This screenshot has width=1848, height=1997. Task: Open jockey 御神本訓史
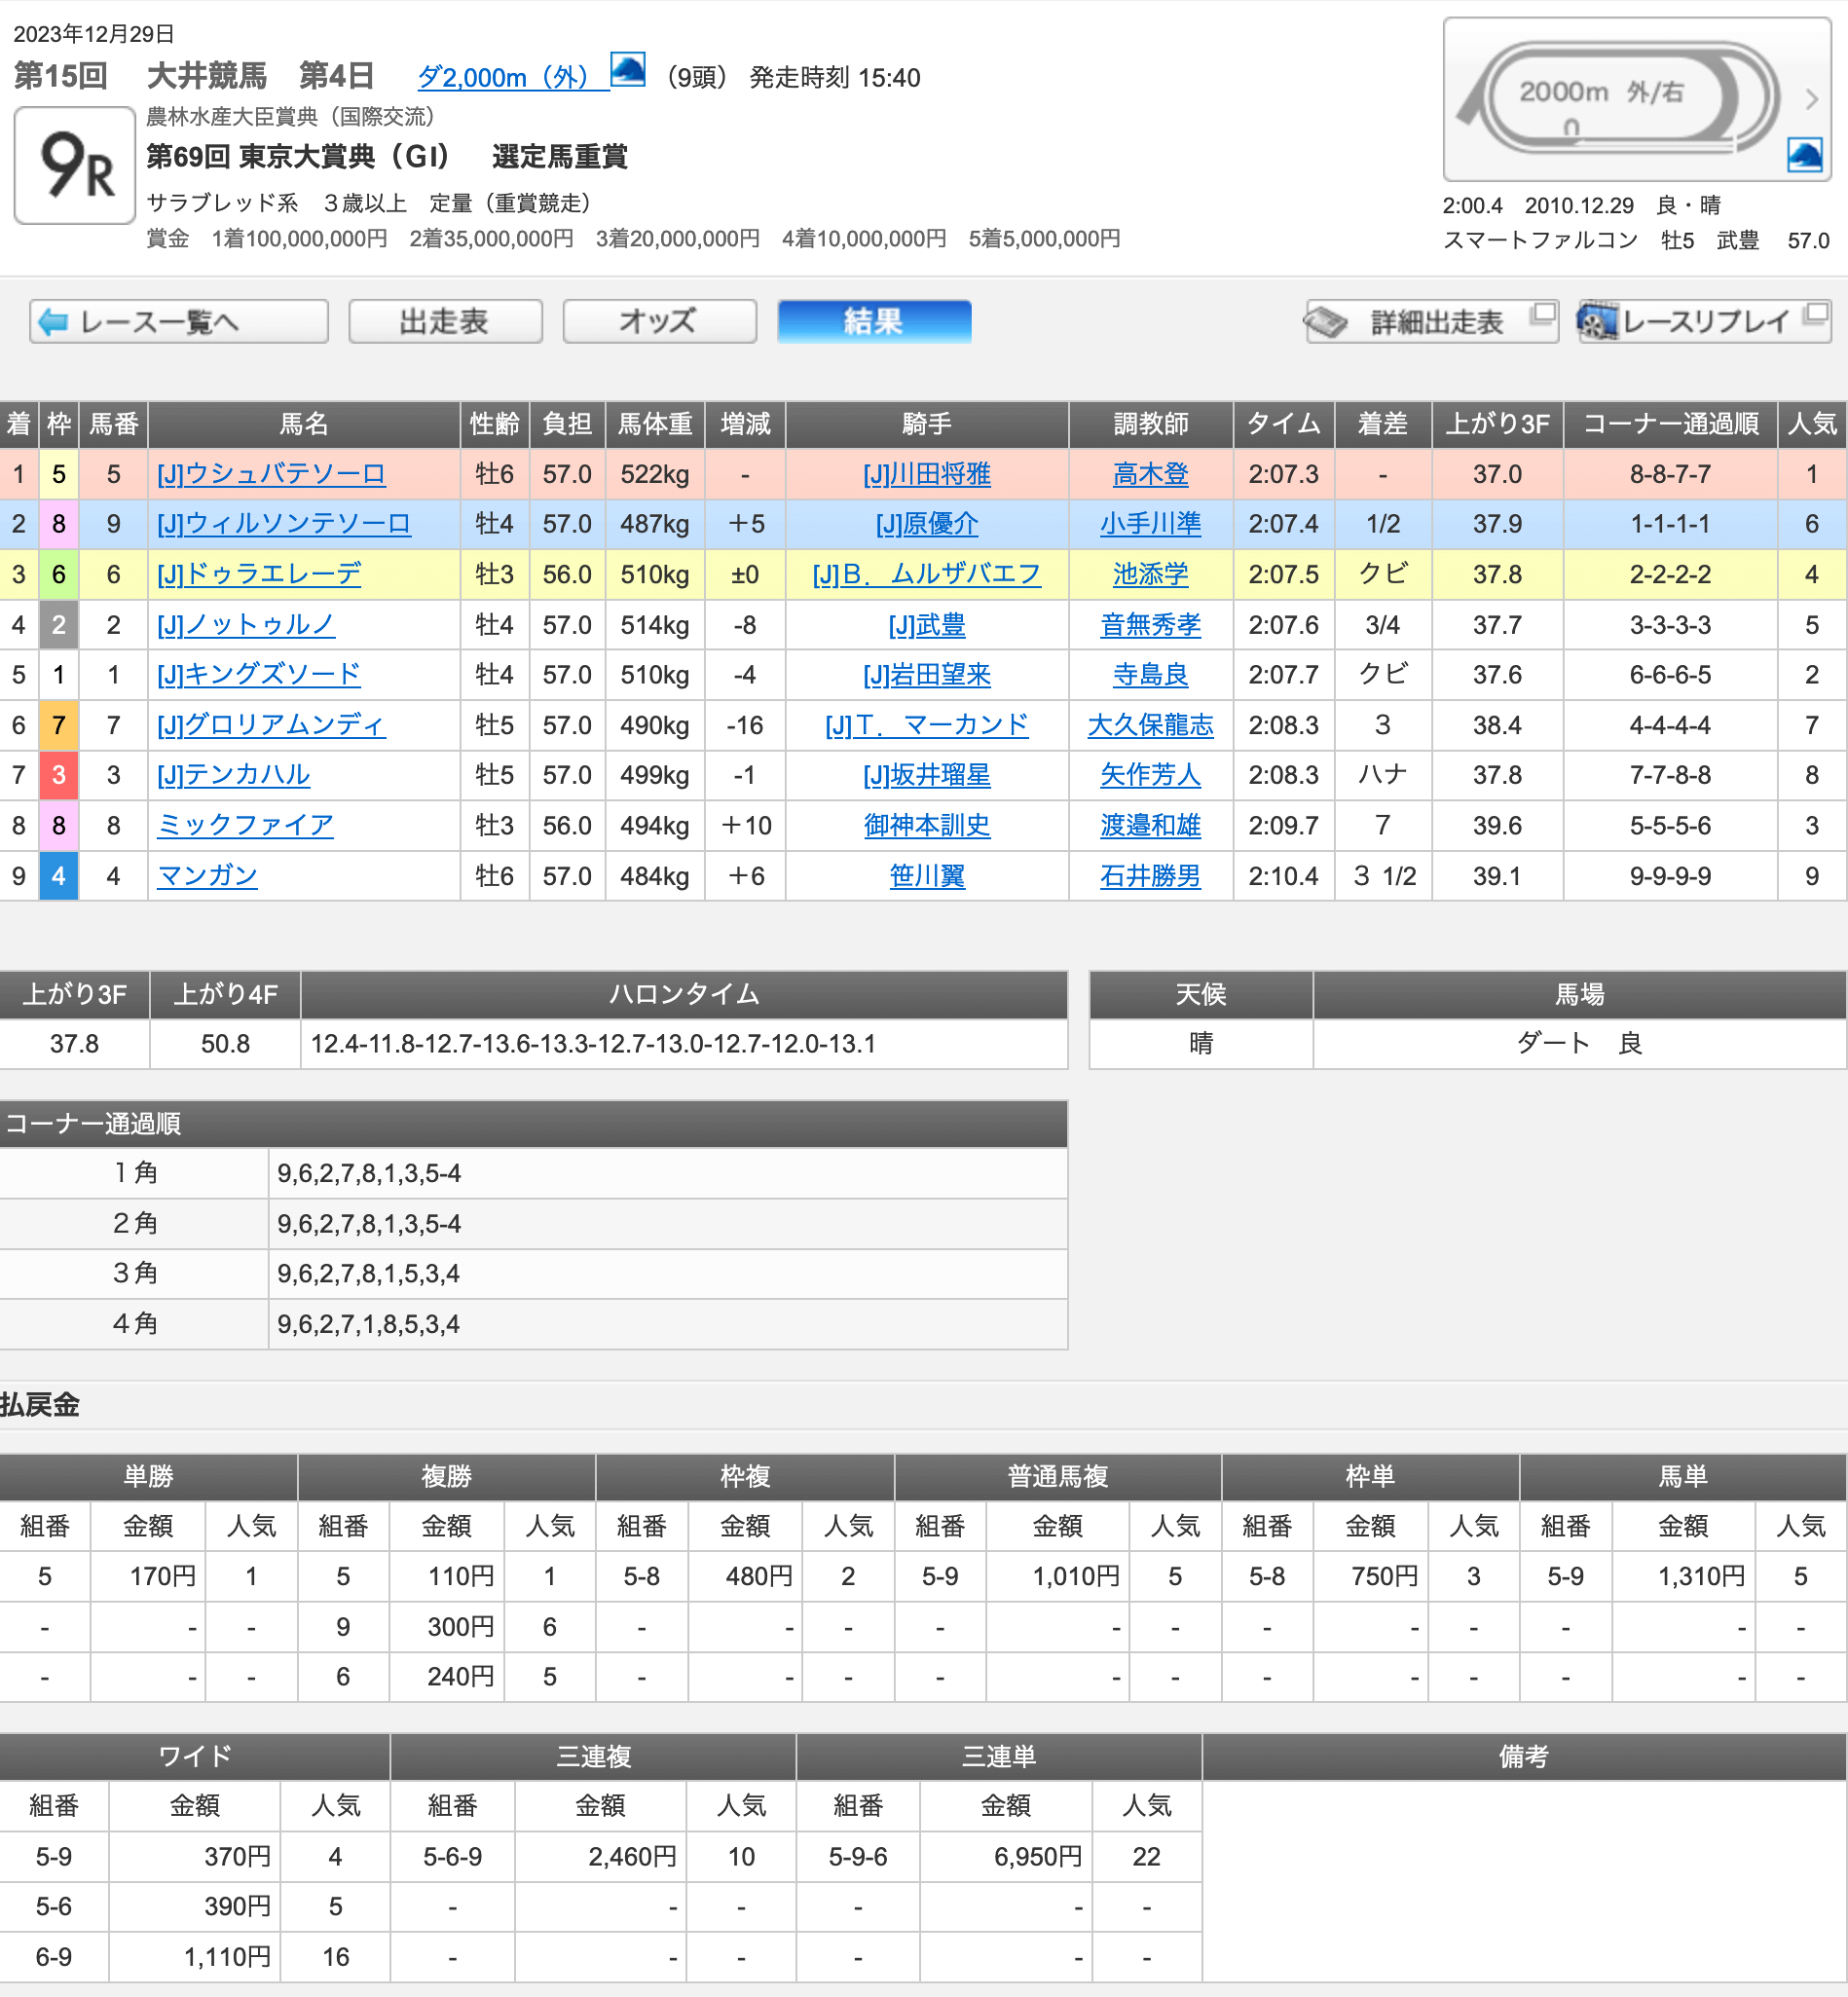pyautogui.click(x=927, y=825)
